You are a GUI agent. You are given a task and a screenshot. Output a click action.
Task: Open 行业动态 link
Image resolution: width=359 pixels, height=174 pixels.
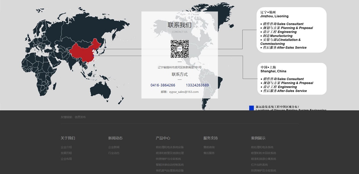pyautogui.click(x=114, y=153)
